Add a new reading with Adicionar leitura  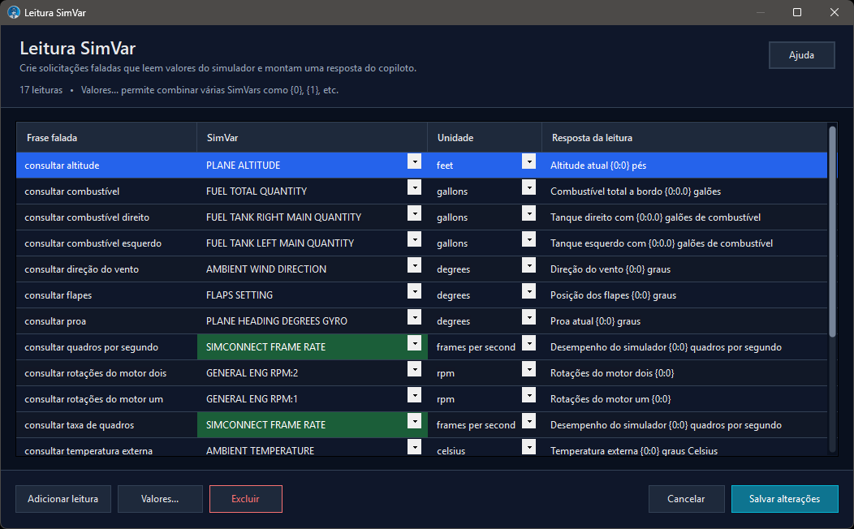pyautogui.click(x=63, y=499)
